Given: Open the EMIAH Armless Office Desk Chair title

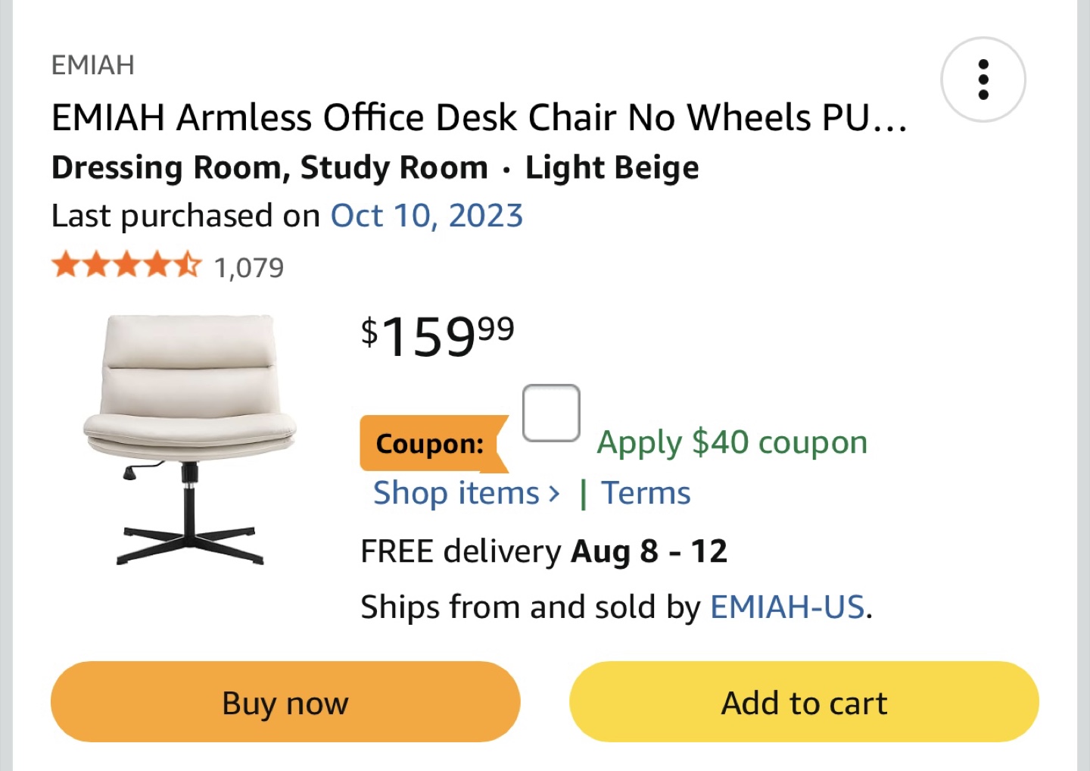Looking at the screenshot, I should [478, 118].
